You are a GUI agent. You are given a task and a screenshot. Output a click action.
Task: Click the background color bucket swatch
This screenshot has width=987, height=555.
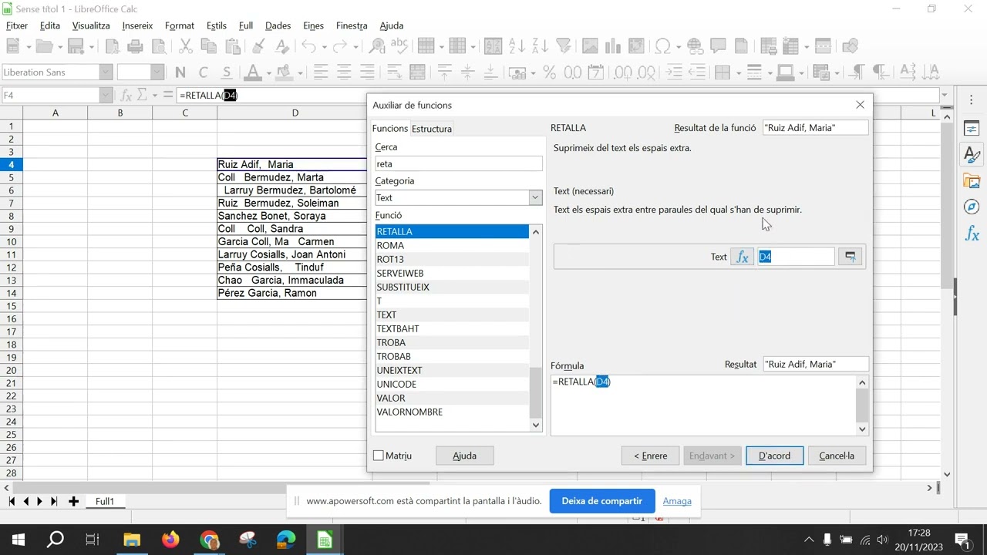point(285,72)
